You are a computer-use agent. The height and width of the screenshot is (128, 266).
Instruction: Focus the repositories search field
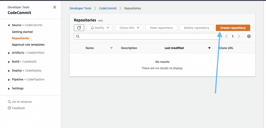click(147, 36)
